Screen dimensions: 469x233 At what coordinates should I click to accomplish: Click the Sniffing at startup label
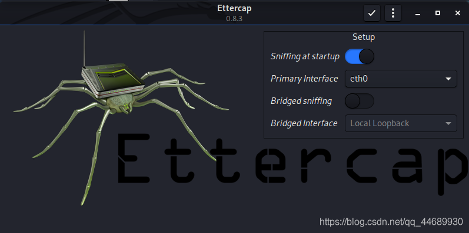point(305,56)
